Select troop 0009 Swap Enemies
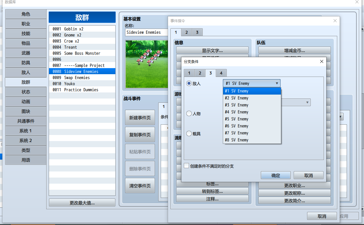Viewport: 364px width, 225px height. 82,78
